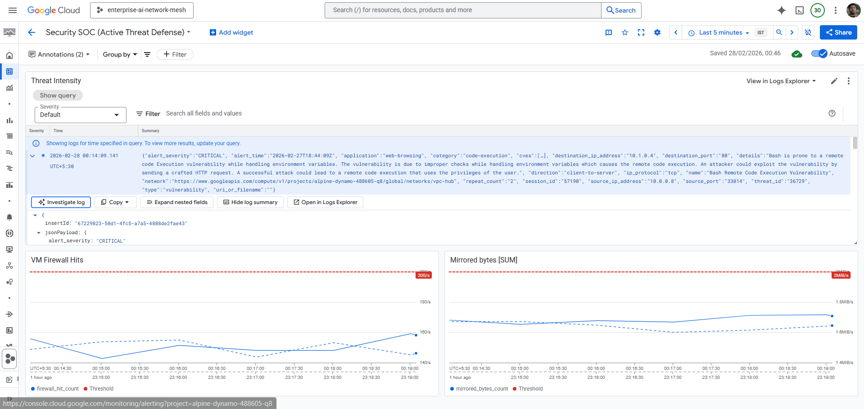The width and height of the screenshot is (864, 409).
Task: Open the user account avatar
Action: pos(853,10)
